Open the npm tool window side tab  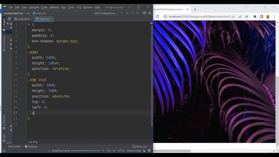(x=4, y=138)
